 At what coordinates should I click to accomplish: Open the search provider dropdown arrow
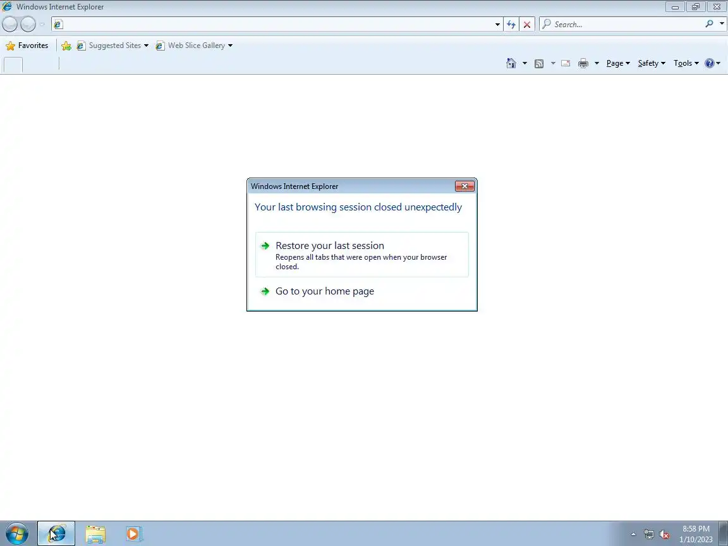click(x=722, y=23)
